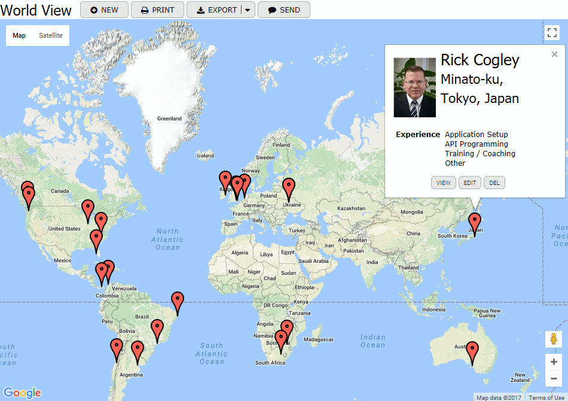The height and width of the screenshot is (401, 568).
Task: Click the SEND button
Action: [284, 10]
